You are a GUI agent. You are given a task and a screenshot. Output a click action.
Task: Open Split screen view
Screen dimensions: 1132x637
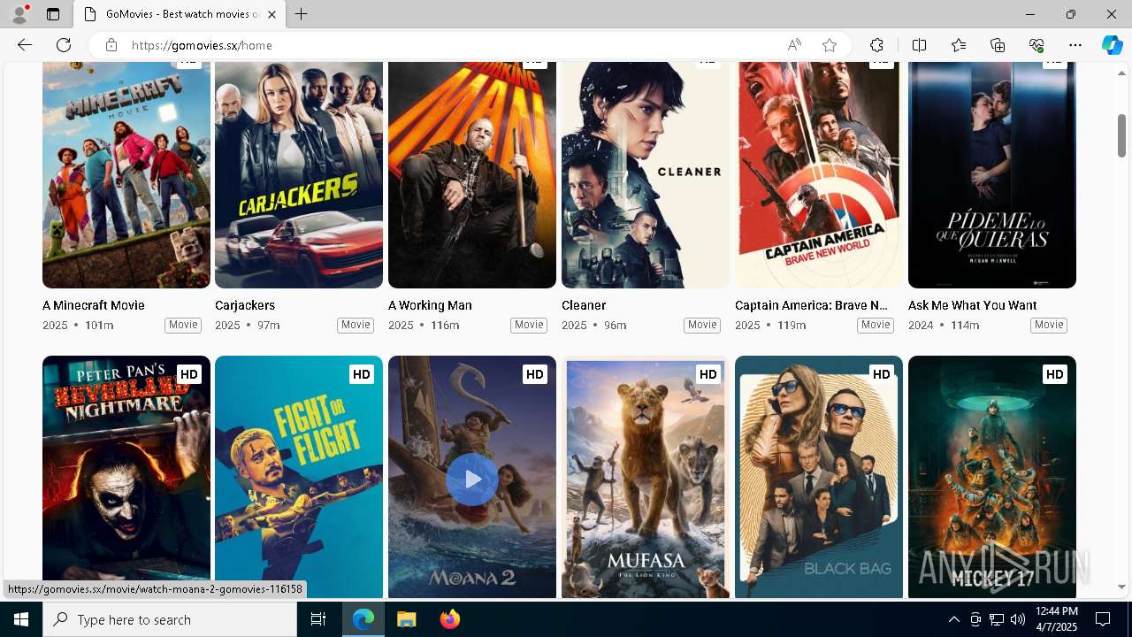click(919, 45)
